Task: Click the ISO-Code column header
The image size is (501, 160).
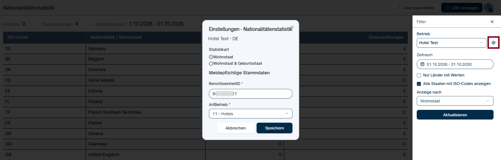Action: point(44,37)
